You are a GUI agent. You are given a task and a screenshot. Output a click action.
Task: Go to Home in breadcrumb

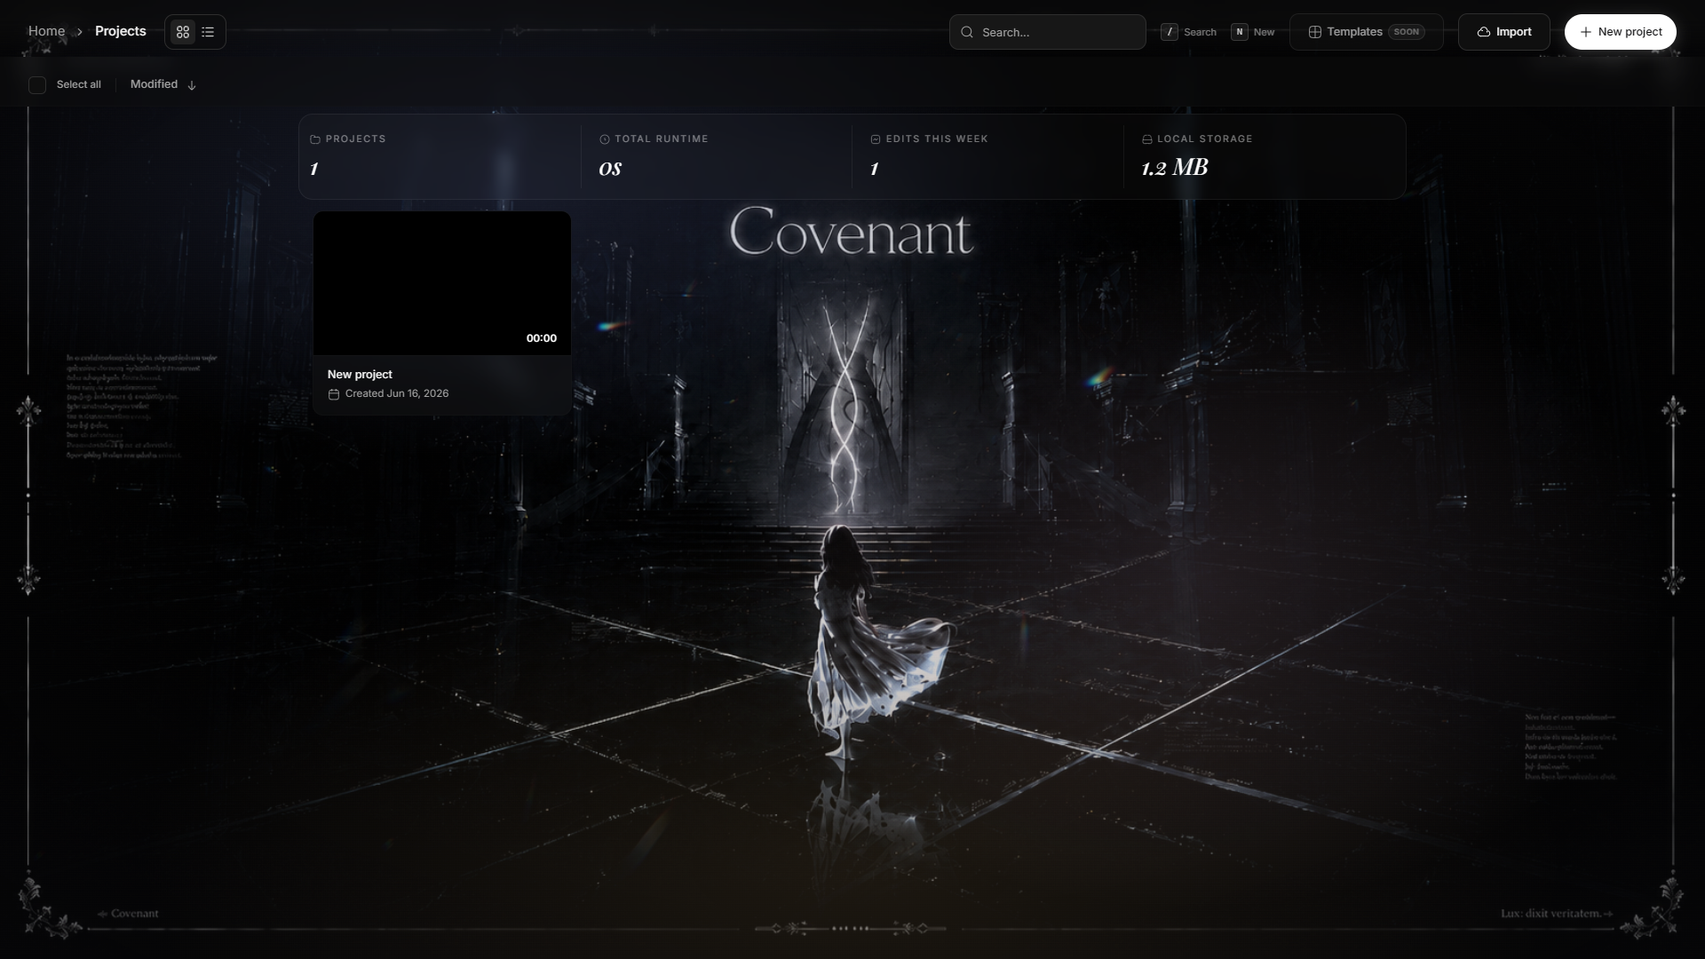(46, 31)
